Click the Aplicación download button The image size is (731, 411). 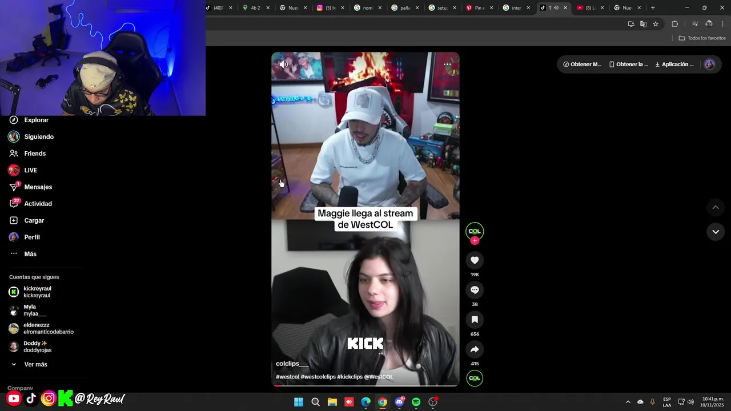pos(674,65)
